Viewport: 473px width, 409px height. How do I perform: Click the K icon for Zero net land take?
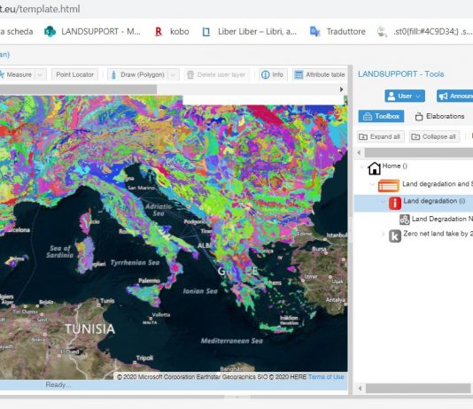(x=395, y=235)
